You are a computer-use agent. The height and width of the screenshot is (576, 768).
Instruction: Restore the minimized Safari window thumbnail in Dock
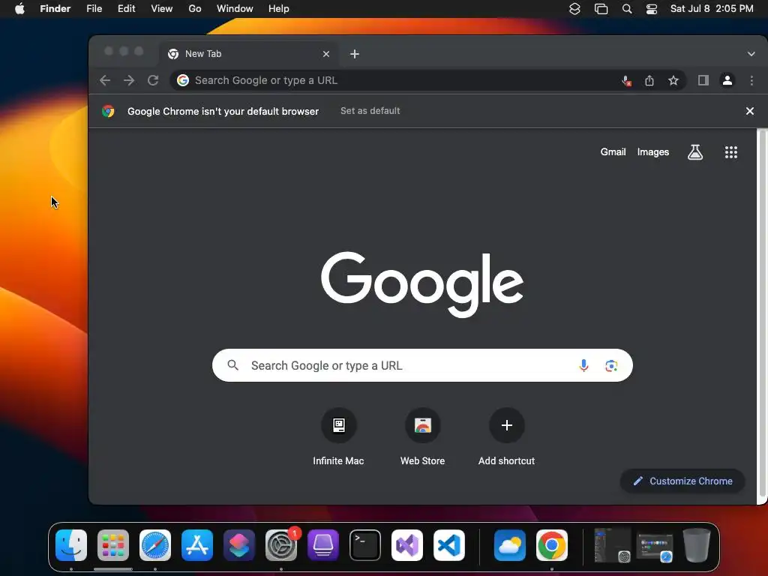[x=655, y=547]
